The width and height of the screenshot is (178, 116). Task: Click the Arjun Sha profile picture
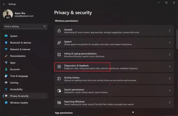(x=8, y=14)
